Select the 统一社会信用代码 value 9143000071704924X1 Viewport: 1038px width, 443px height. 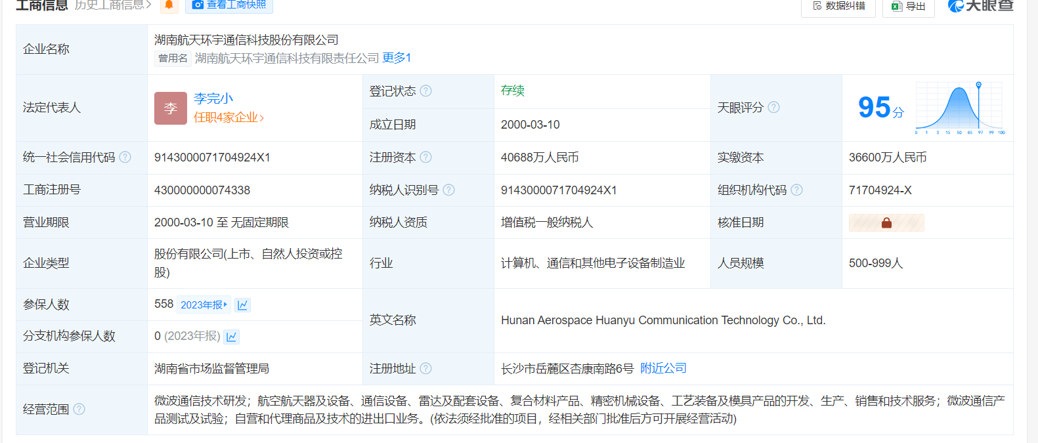pyautogui.click(x=212, y=158)
